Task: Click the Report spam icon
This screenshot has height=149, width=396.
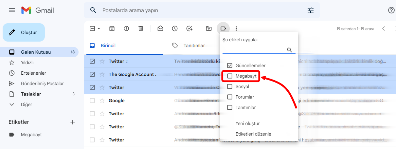Action: click(x=126, y=28)
